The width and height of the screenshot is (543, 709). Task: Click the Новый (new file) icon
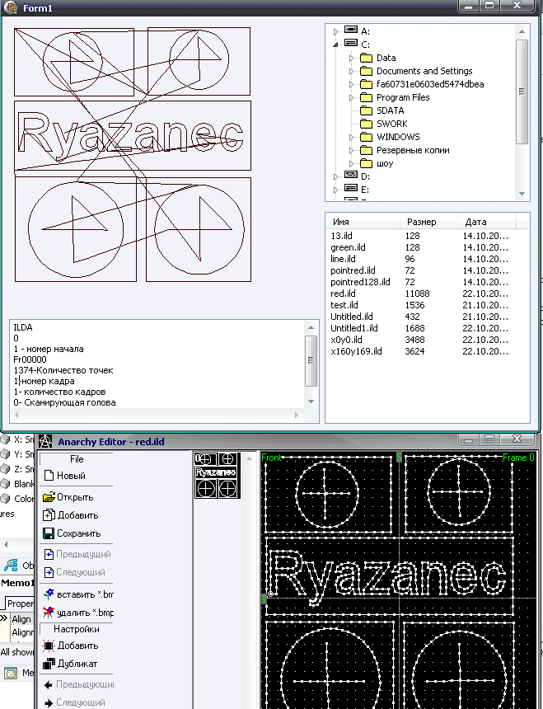point(49,476)
